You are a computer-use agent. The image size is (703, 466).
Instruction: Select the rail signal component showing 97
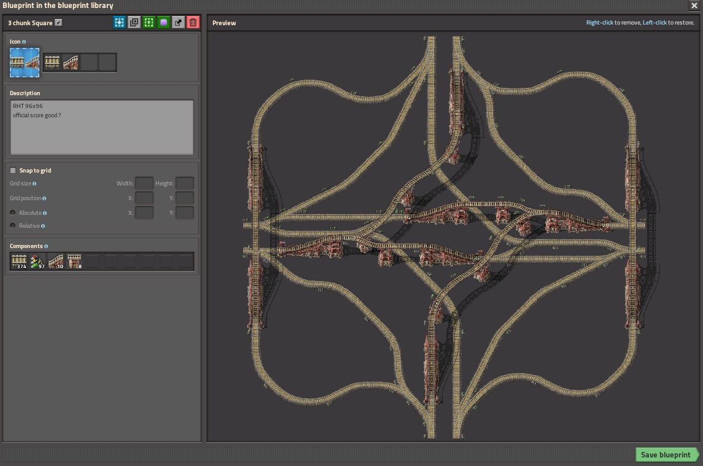tap(37, 262)
